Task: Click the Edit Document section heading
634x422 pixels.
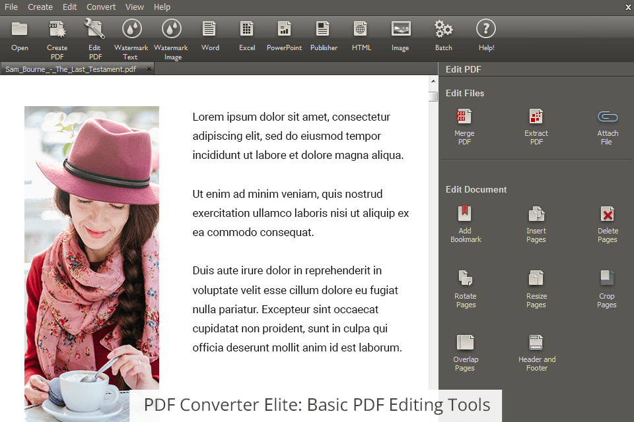Action: pos(476,189)
